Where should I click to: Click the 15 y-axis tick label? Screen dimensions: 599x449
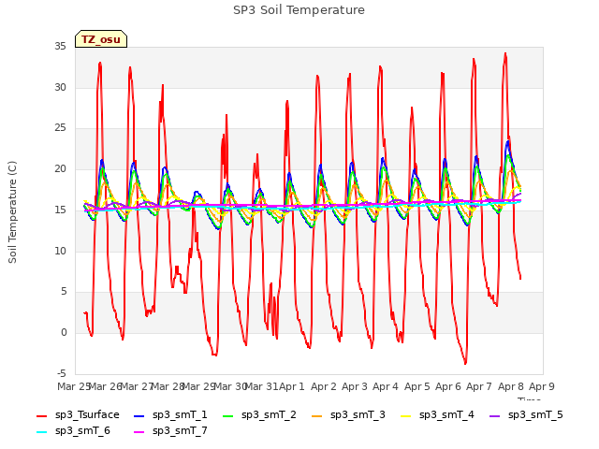click(60, 210)
